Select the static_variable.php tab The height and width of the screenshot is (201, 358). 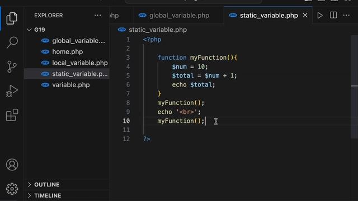(x=268, y=15)
